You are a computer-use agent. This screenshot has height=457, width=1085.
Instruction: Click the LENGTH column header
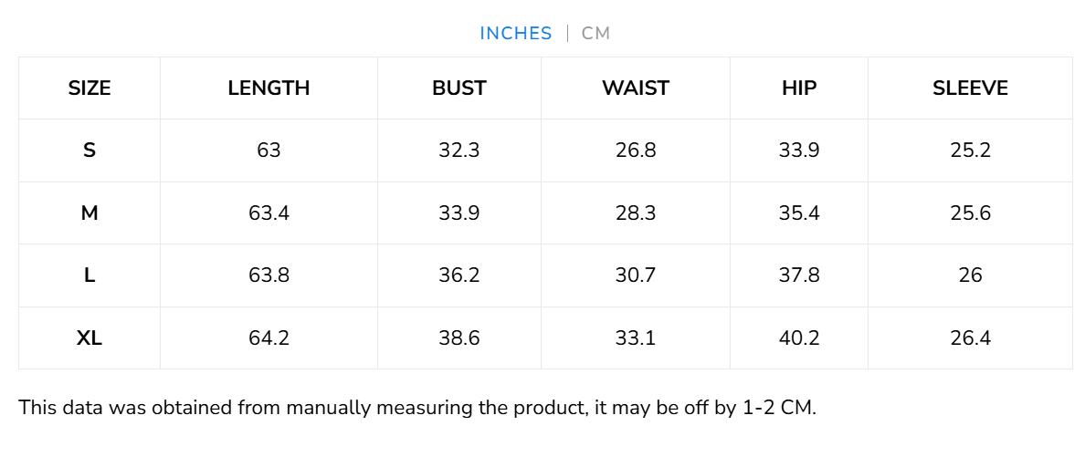pyautogui.click(x=269, y=88)
